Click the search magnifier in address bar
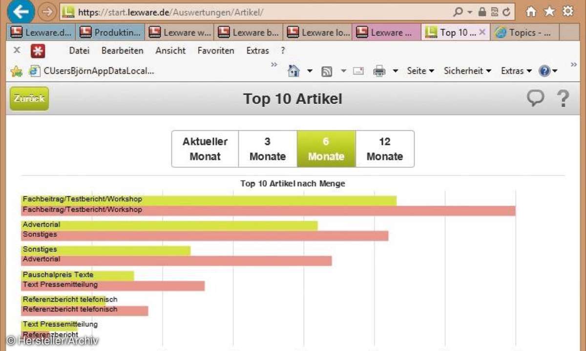The height and width of the screenshot is (351, 586). [x=458, y=12]
